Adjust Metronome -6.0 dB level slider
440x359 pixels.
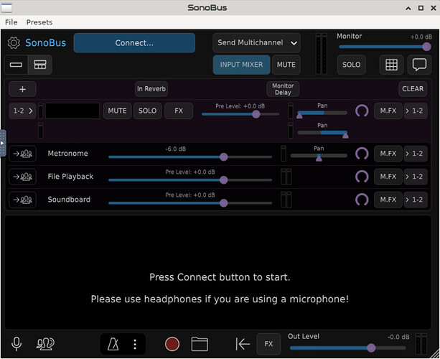point(190,157)
